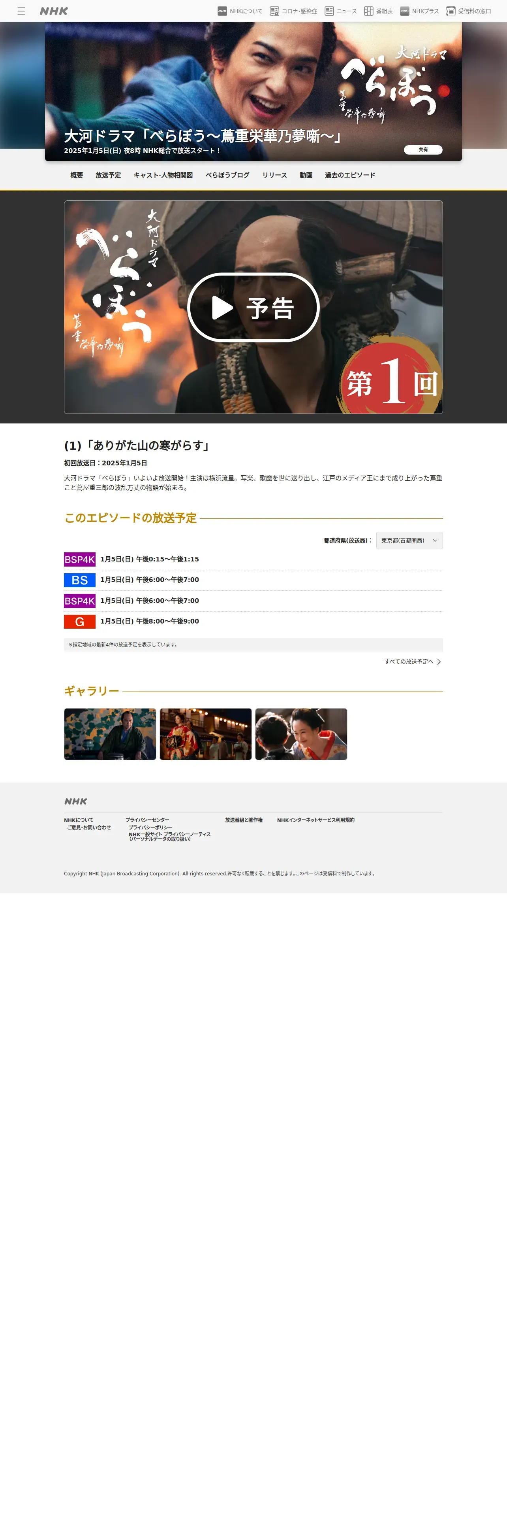
Task: Open the gallery photo of the oiran
Action: 206,734
